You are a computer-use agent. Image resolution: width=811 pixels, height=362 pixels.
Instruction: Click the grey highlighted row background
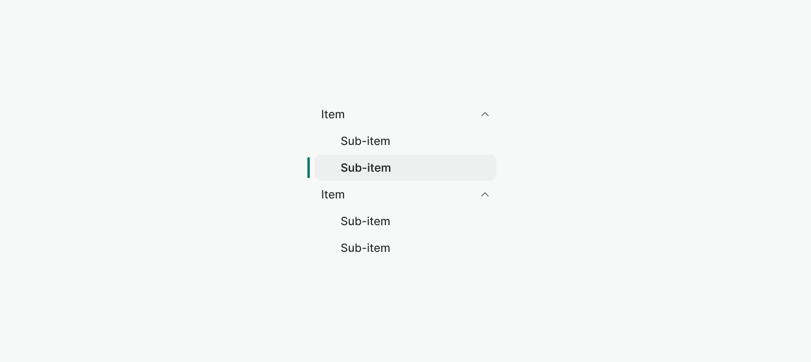(446, 168)
